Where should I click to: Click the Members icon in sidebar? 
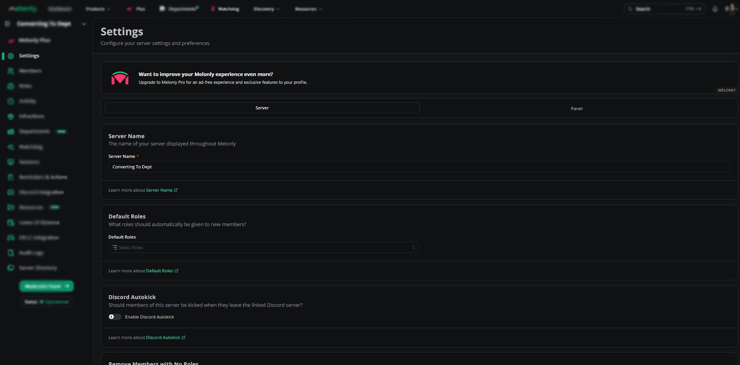11,71
